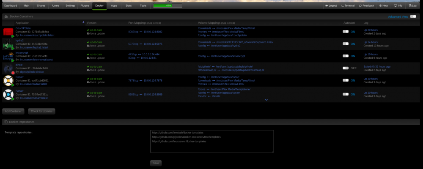
Task: Open the system Log
Action: (x=413, y=5)
